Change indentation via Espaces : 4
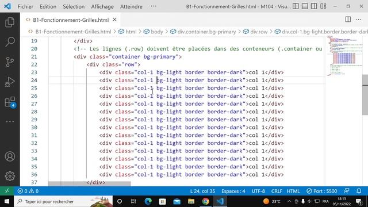 pos(233,191)
